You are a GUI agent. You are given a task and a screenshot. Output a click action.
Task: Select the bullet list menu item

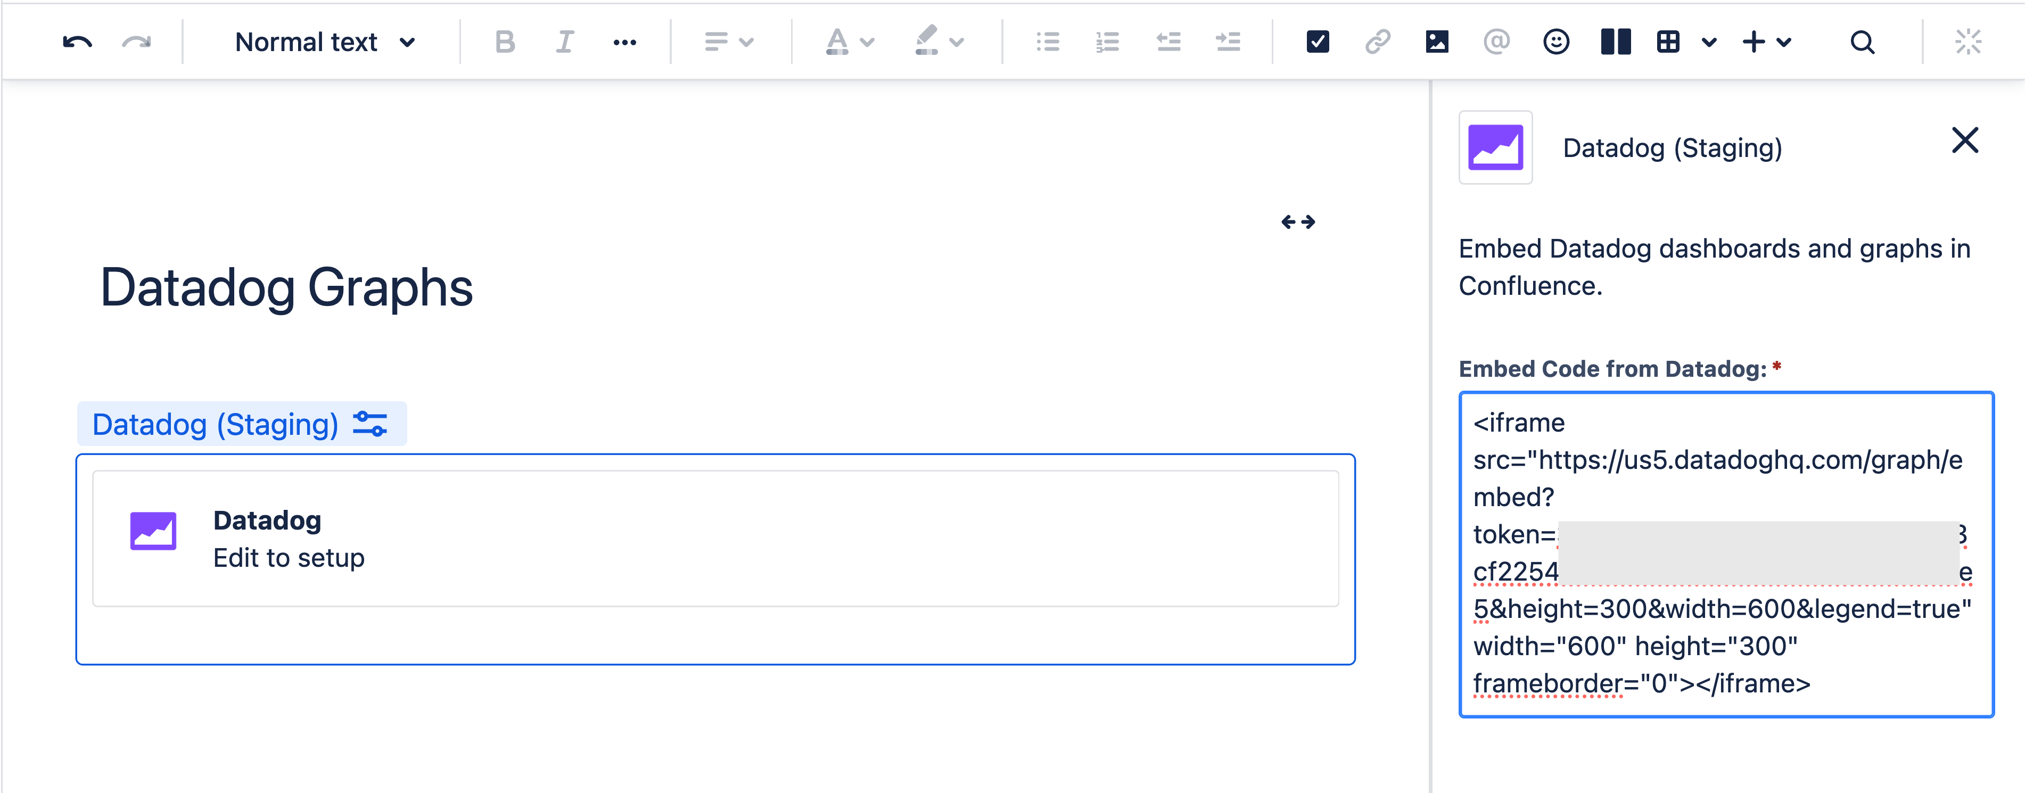point(1049,43)
